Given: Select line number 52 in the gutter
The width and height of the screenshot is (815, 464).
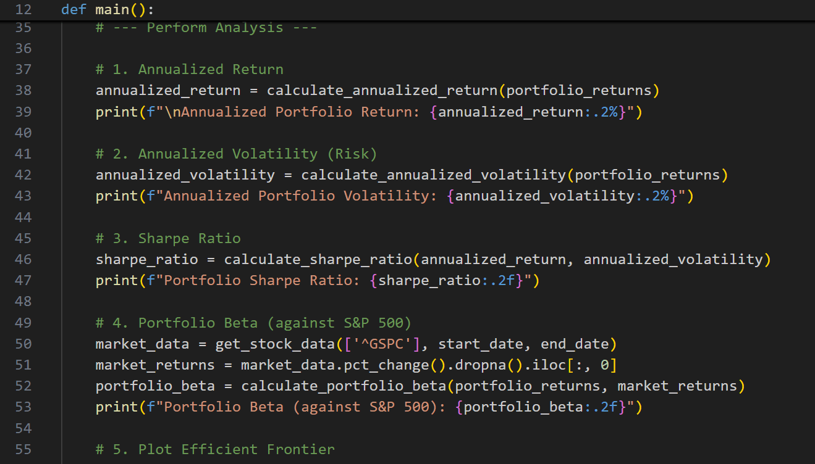Looking at the screenshot, I should tap(23, 386).
